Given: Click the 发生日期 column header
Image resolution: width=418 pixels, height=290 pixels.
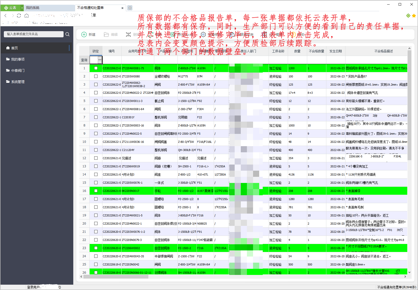Looking at the screenshot, I should pos(336,51).
